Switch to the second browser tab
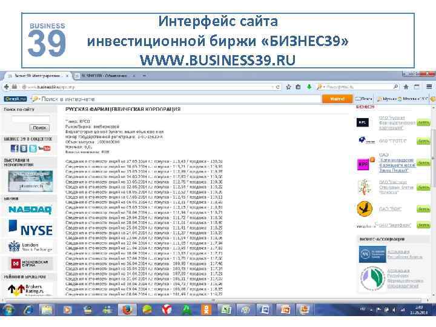Screen dimensions: 436x327 point(105,76)
